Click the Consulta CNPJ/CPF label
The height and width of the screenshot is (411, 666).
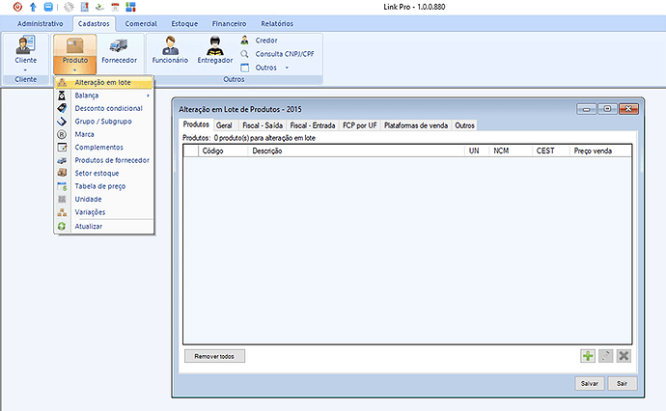click(285, 54)
